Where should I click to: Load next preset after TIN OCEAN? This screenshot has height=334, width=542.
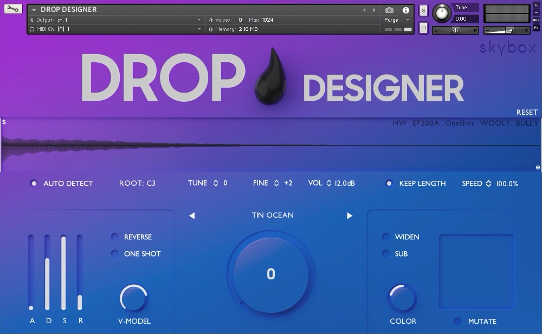click(350, 215)
